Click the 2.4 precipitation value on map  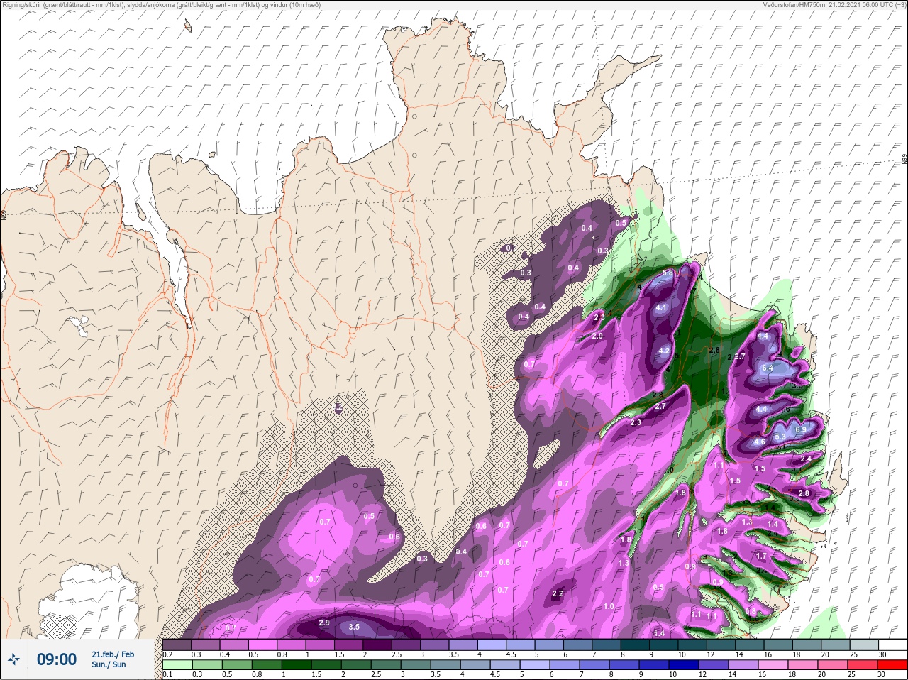click(806, 459)
